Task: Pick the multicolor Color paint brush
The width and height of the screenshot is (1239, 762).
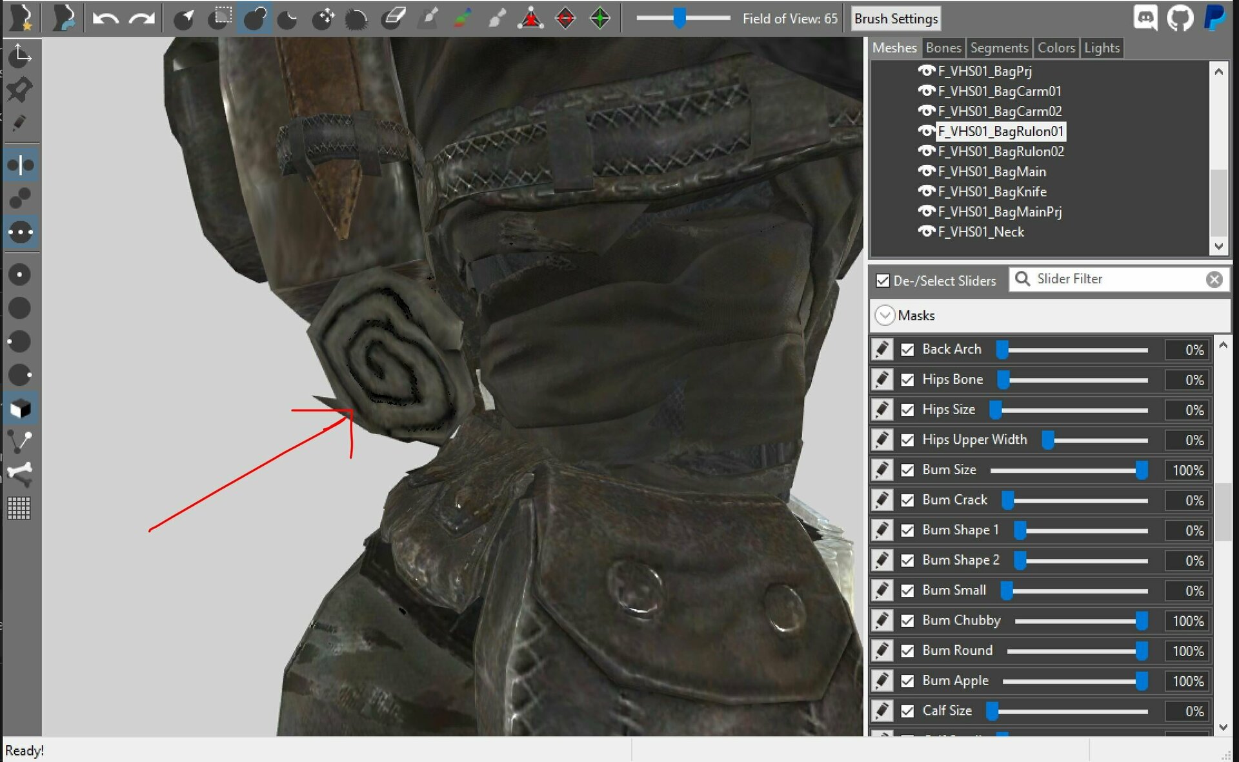Action: (462, 18)
